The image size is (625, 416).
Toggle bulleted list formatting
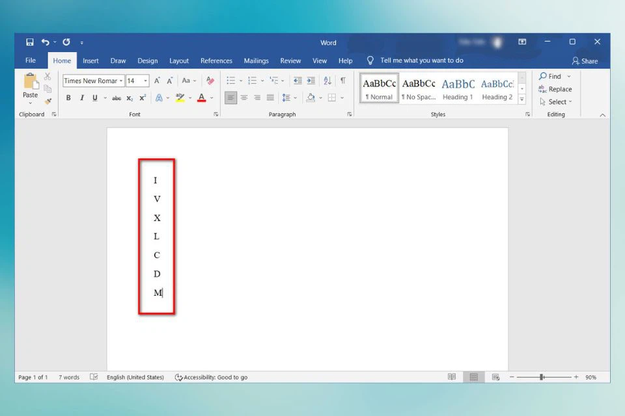point(230,80)
